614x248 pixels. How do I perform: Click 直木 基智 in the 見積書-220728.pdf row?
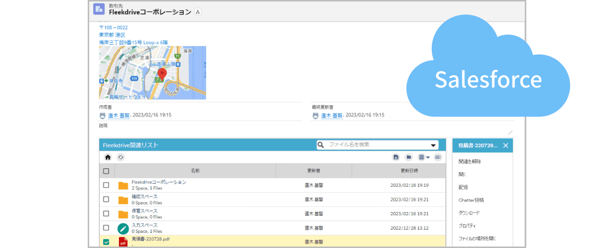click(x=314, y=242)
